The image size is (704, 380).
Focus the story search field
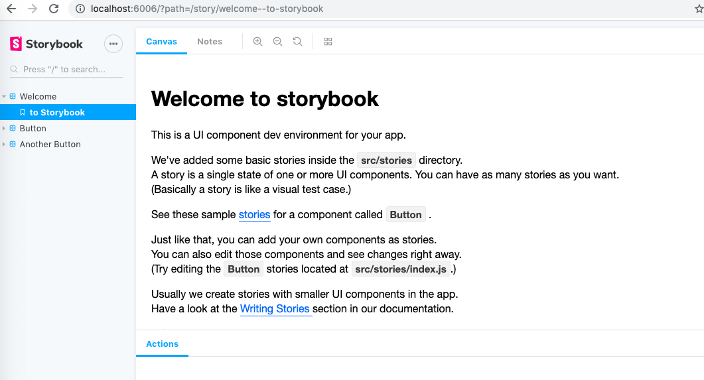point(66,69)
